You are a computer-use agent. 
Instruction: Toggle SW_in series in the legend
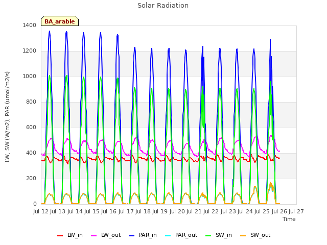point(219,235)
